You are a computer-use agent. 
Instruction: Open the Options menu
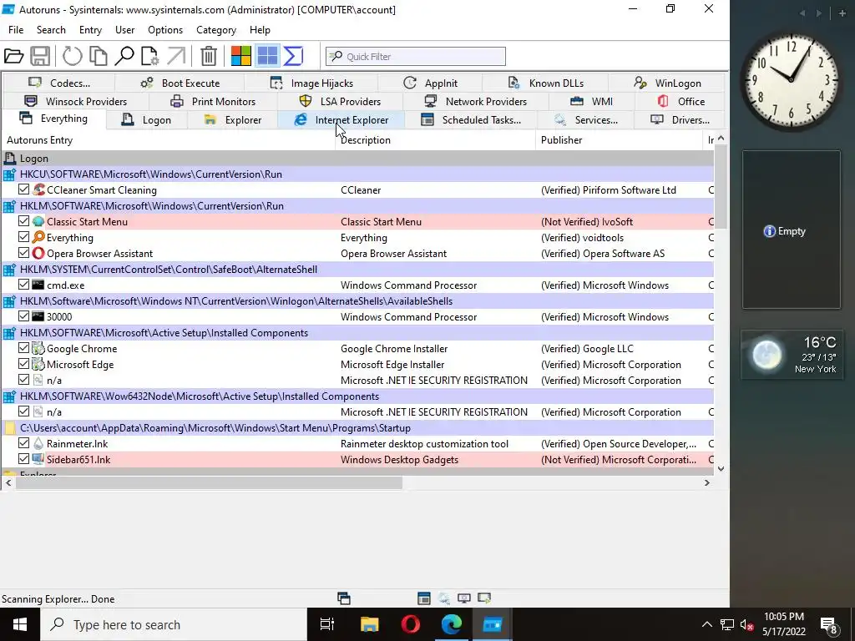coord(165,30)
